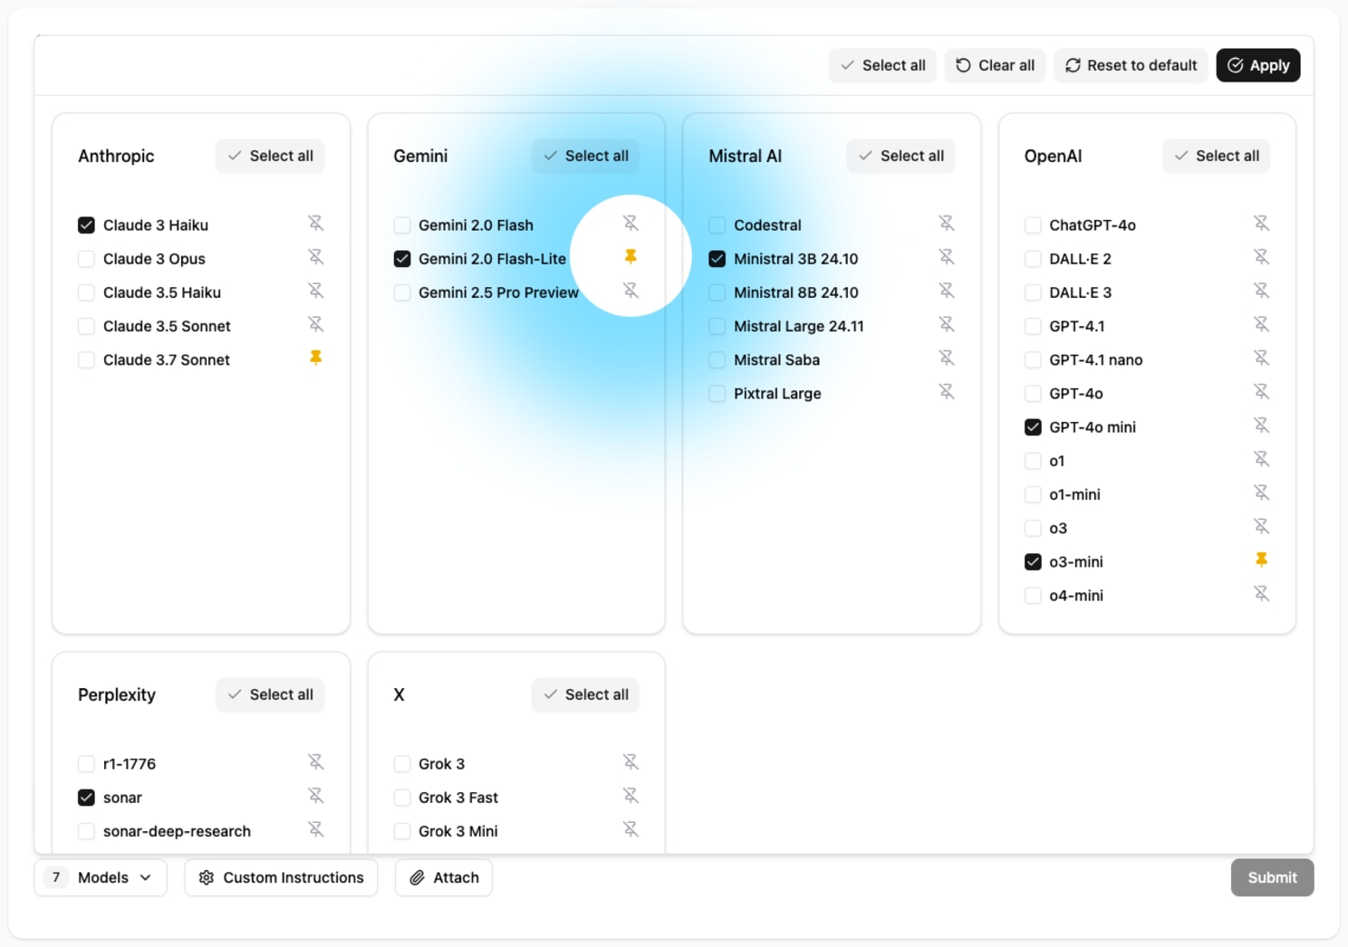Click Clear all
The image size is (1348, 947).
(996, 65)
